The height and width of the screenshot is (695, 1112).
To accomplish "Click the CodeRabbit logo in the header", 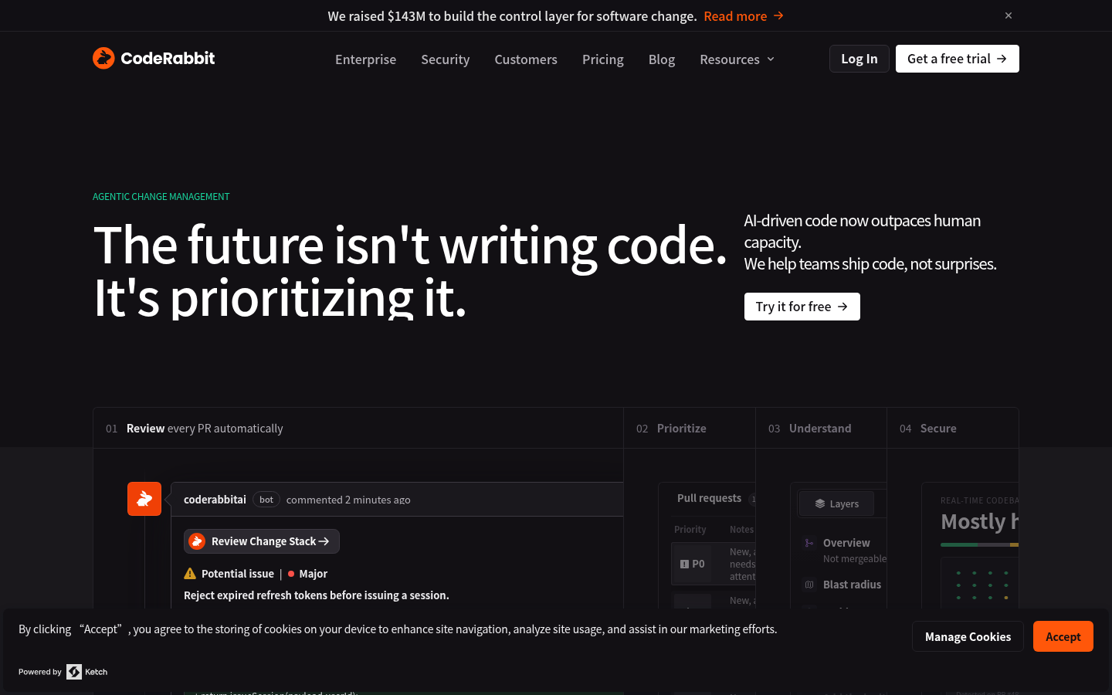I will 154,58.
